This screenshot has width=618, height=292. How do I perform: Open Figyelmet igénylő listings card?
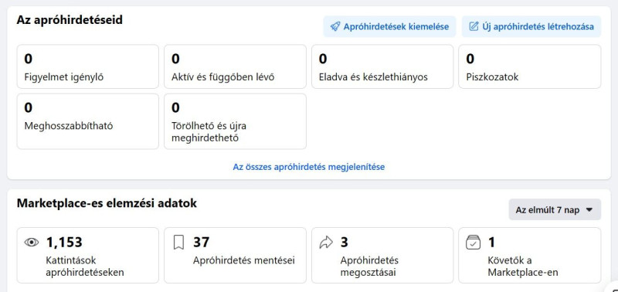click(x=87, y=66)
